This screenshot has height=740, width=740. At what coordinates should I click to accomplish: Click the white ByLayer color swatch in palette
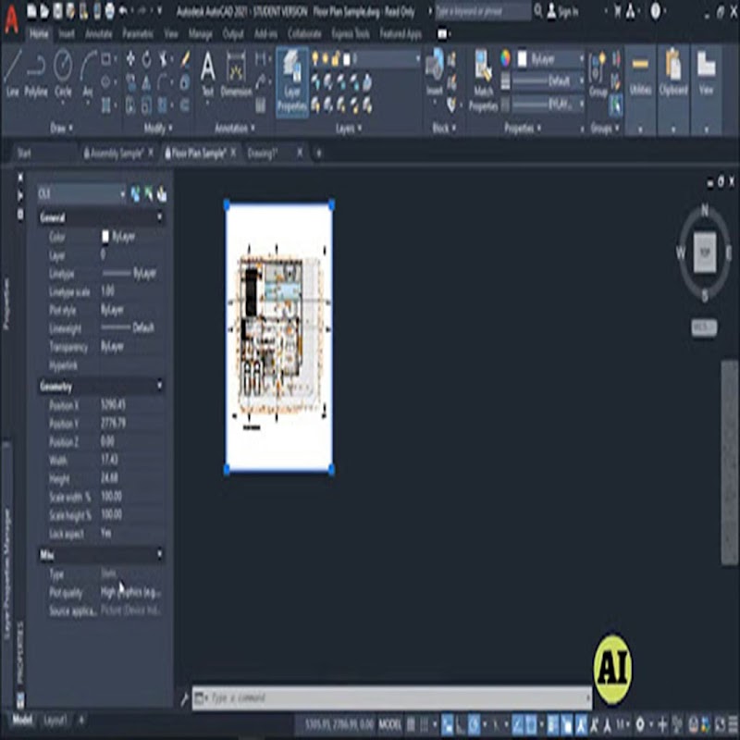105,236
